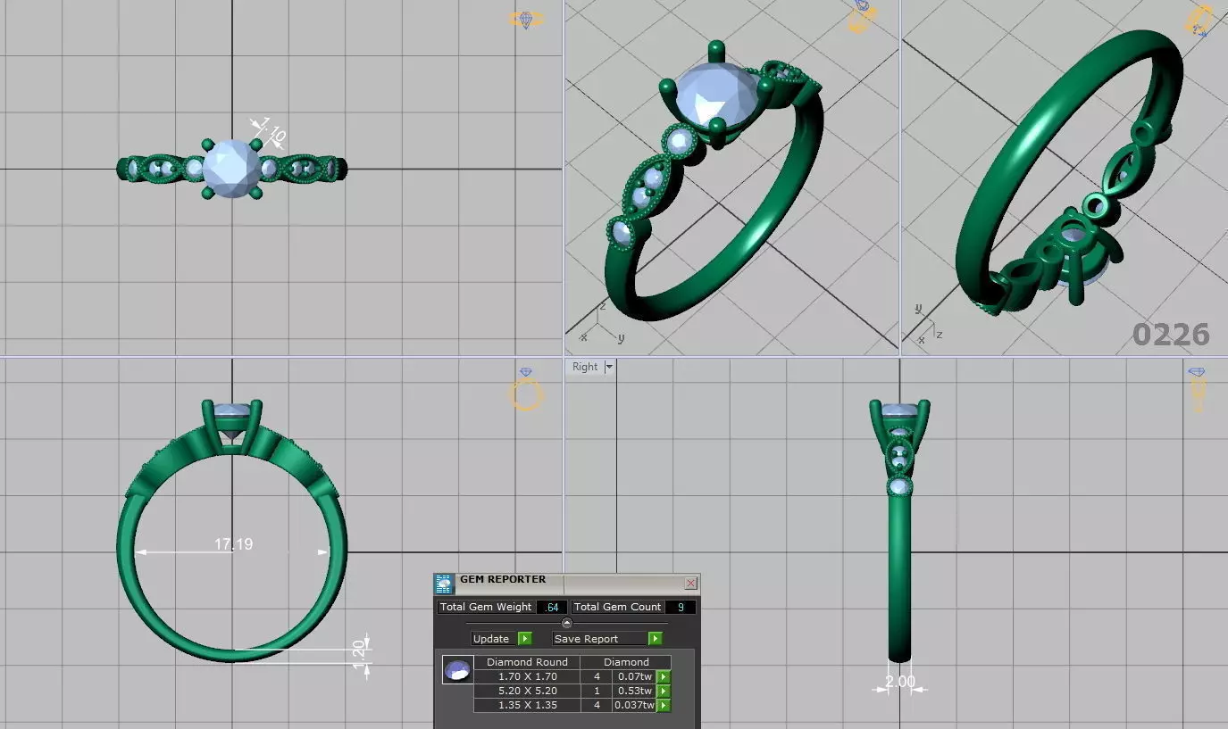Click the front view ring icon

(x=526, y=390)
